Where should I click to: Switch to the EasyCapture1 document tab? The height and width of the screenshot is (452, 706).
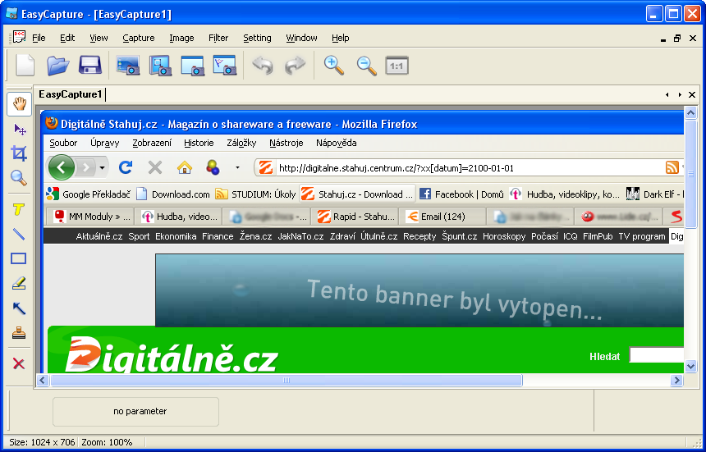[x=71, y=94]
